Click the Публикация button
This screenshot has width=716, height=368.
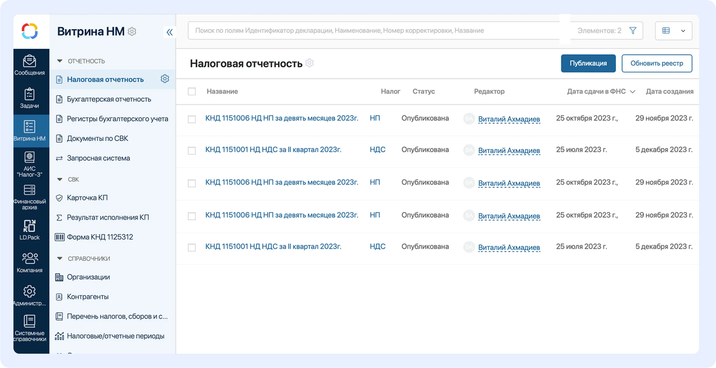pyautogui.click(x=588, y=63)
